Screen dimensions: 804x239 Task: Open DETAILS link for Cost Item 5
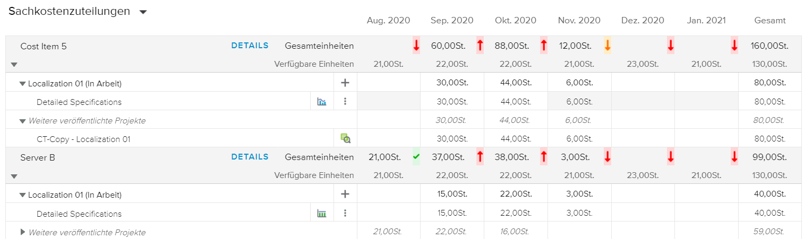pyautogui.click(x=250, y=46)
